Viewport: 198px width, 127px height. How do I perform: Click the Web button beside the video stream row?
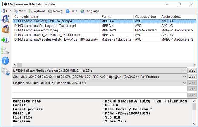coord(192,77)
